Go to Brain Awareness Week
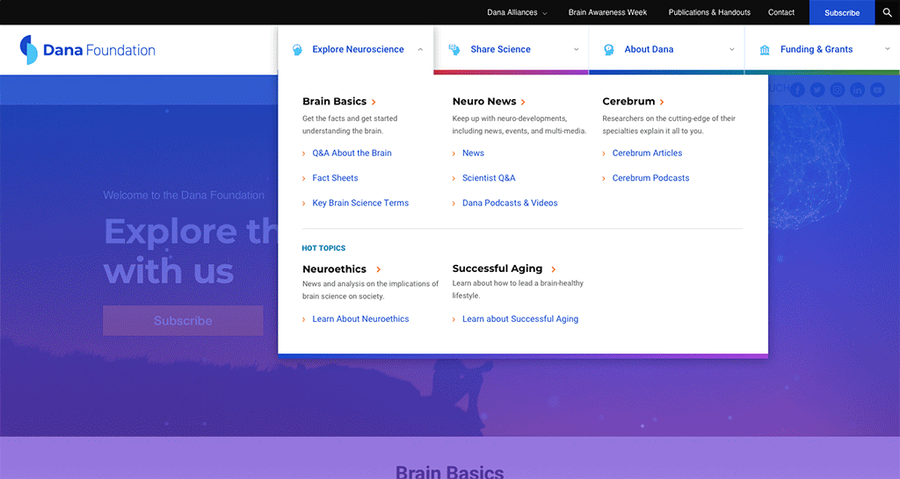Image resolution: width=900 pixels, height=479 pixels. coord(607,12)
